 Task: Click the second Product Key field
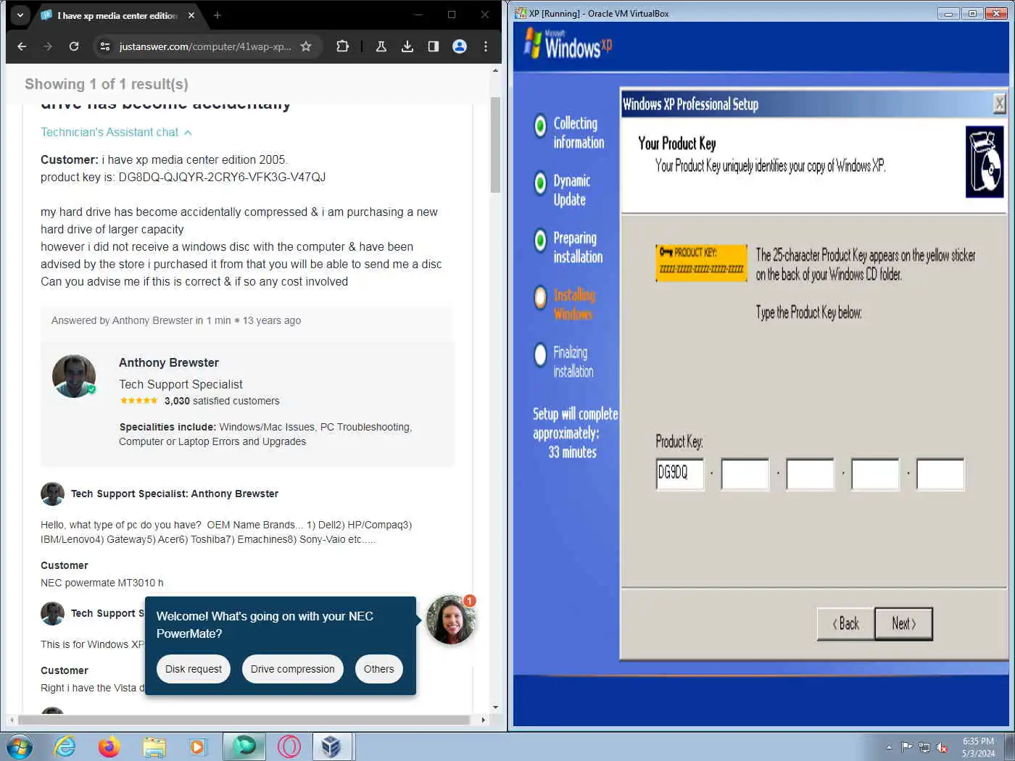pos(745,474)
